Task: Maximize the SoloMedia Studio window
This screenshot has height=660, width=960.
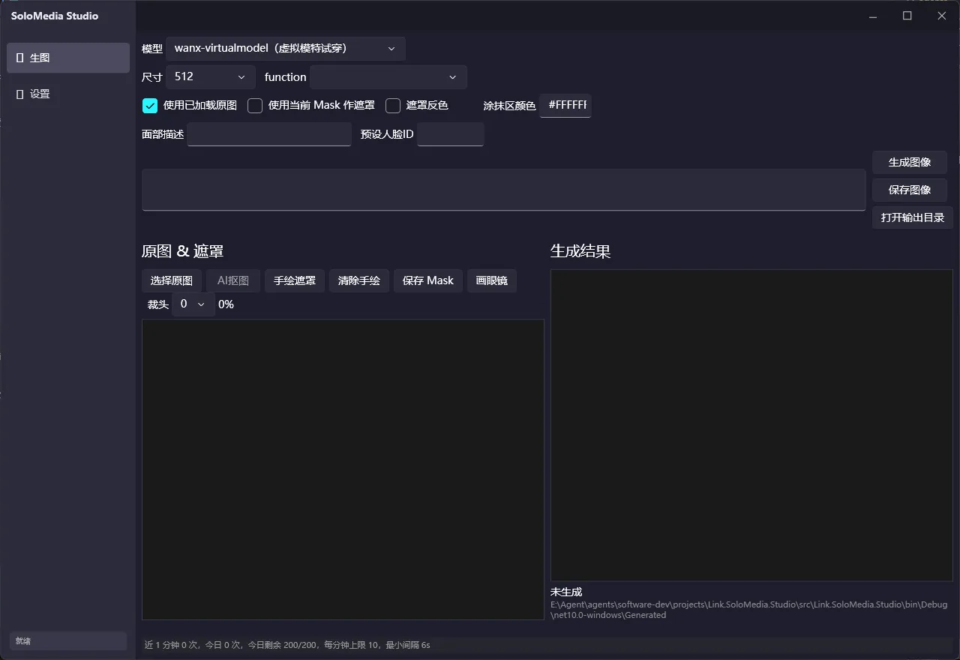Action: 907,16
